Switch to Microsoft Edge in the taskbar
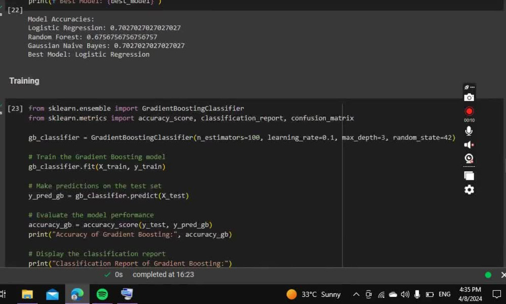This screenshot has height=304, width=506. coord(77,294)
